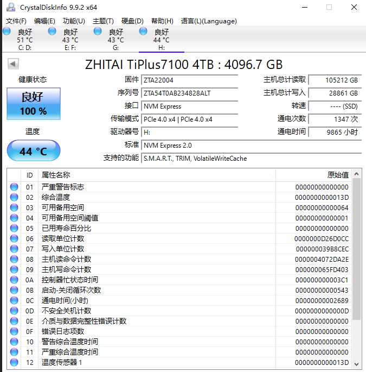Click the CrystalDiskInfo app icon in title bar

point(11,7)
